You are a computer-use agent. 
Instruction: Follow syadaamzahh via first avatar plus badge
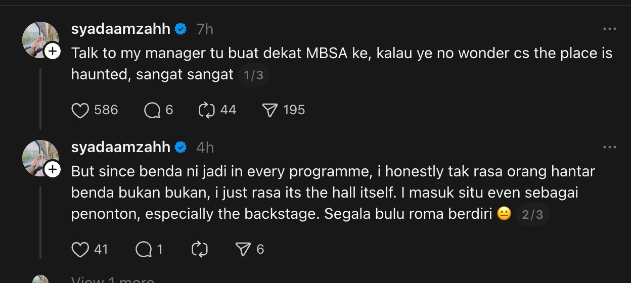point(53,51)
